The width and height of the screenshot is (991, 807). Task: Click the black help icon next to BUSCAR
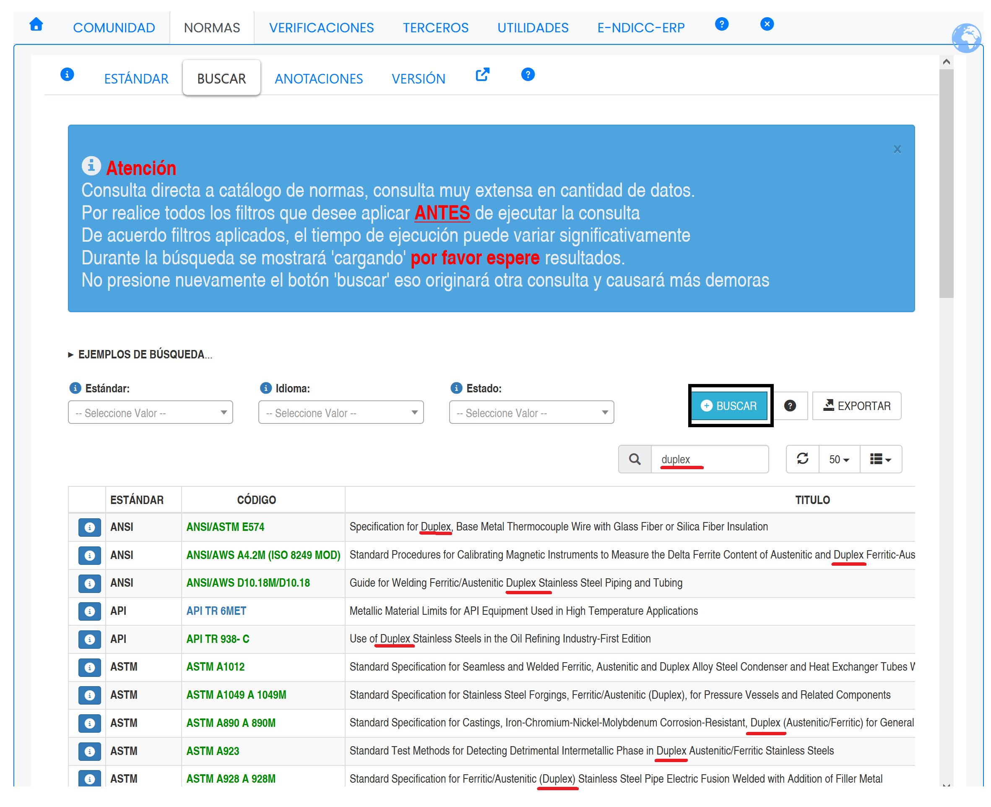[x=789, y=406]
